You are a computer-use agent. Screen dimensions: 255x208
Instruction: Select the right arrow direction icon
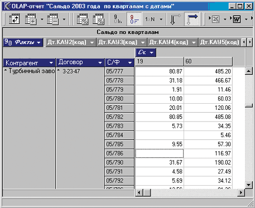[191, 19]
